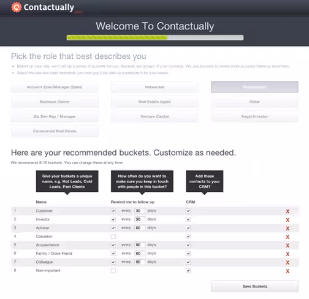The width and height of the screenshot is (309, 299).
Task: Delete the Customer bucket with red X
Action: (288, 211)
